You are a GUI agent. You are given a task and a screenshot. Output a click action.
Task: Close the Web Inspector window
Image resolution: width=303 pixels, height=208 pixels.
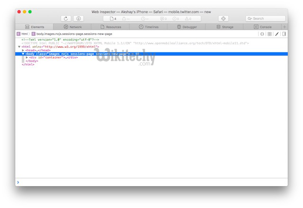(19, 12)
